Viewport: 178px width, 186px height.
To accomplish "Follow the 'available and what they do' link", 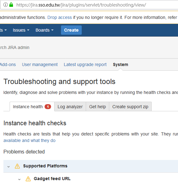I will [29, 140].
